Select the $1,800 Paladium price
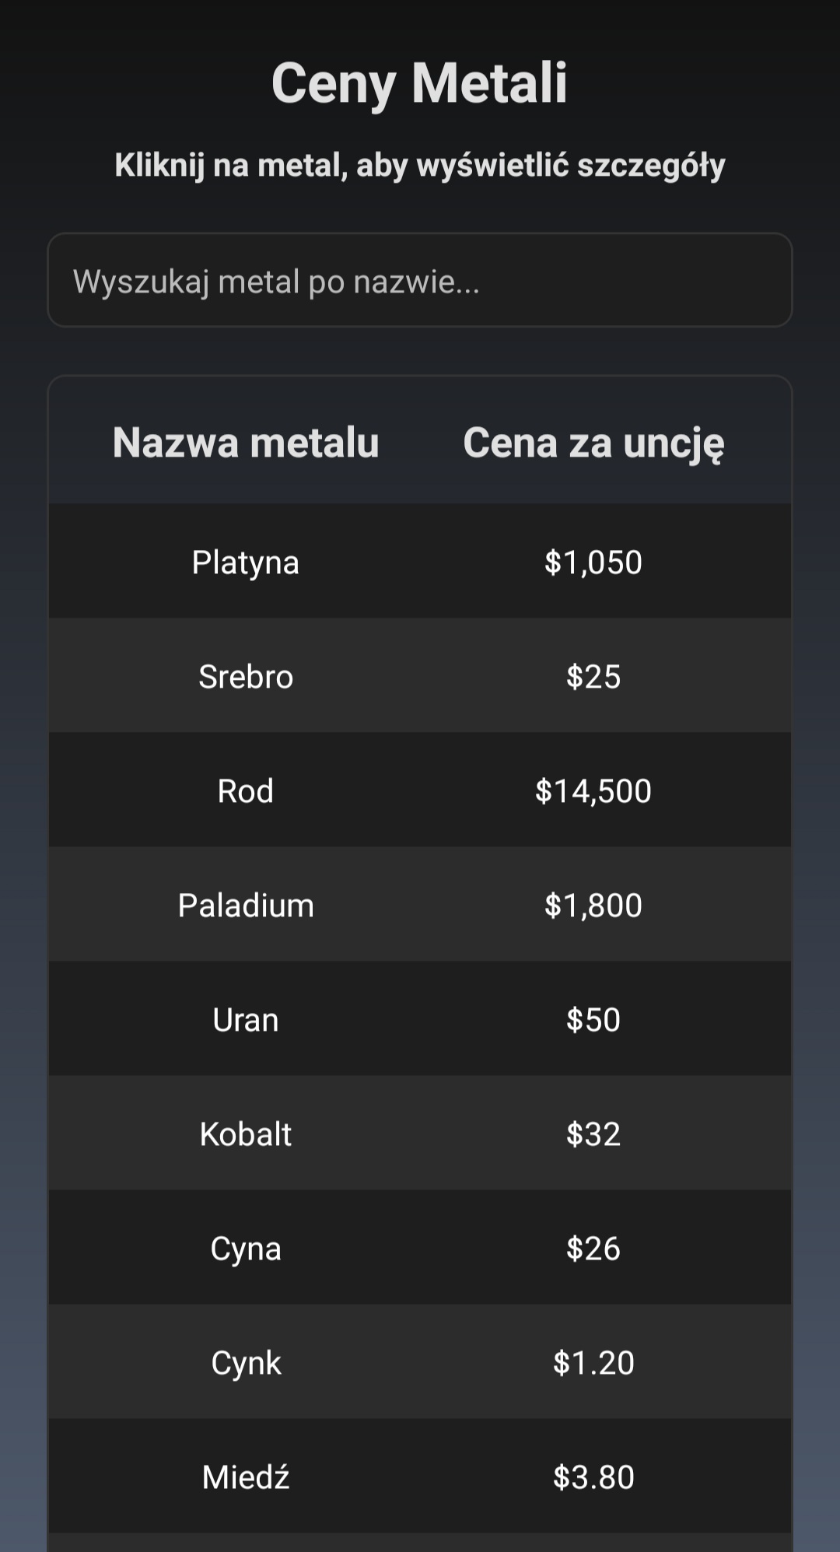The height and width of the screenshot is (1552, 840). (x=593, y=905)
